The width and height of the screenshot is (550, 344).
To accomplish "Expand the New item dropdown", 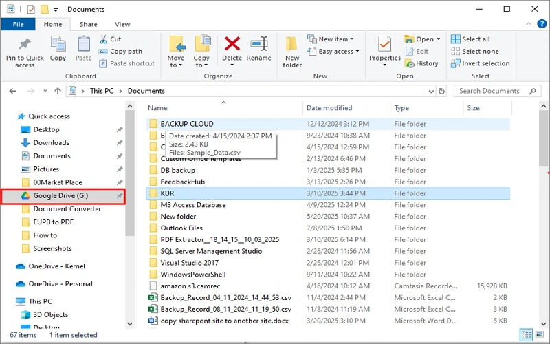I will point(352,39).
